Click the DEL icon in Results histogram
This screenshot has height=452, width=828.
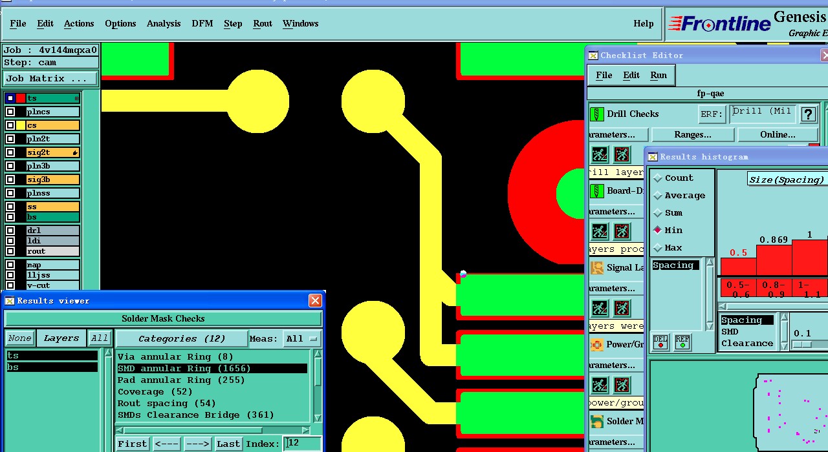point(660,342)
